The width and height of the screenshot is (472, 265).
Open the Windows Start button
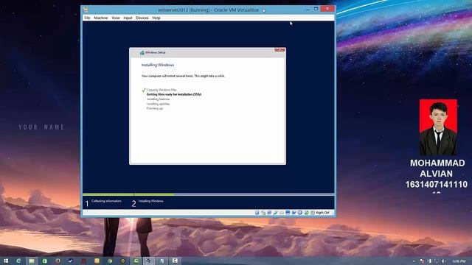pos(6,261)
